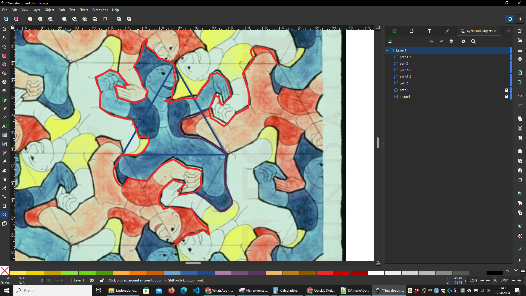The width and height of the screenshot is (526, 296).
Task: Select the Eraser tool
Action: [x=4, y=188]
